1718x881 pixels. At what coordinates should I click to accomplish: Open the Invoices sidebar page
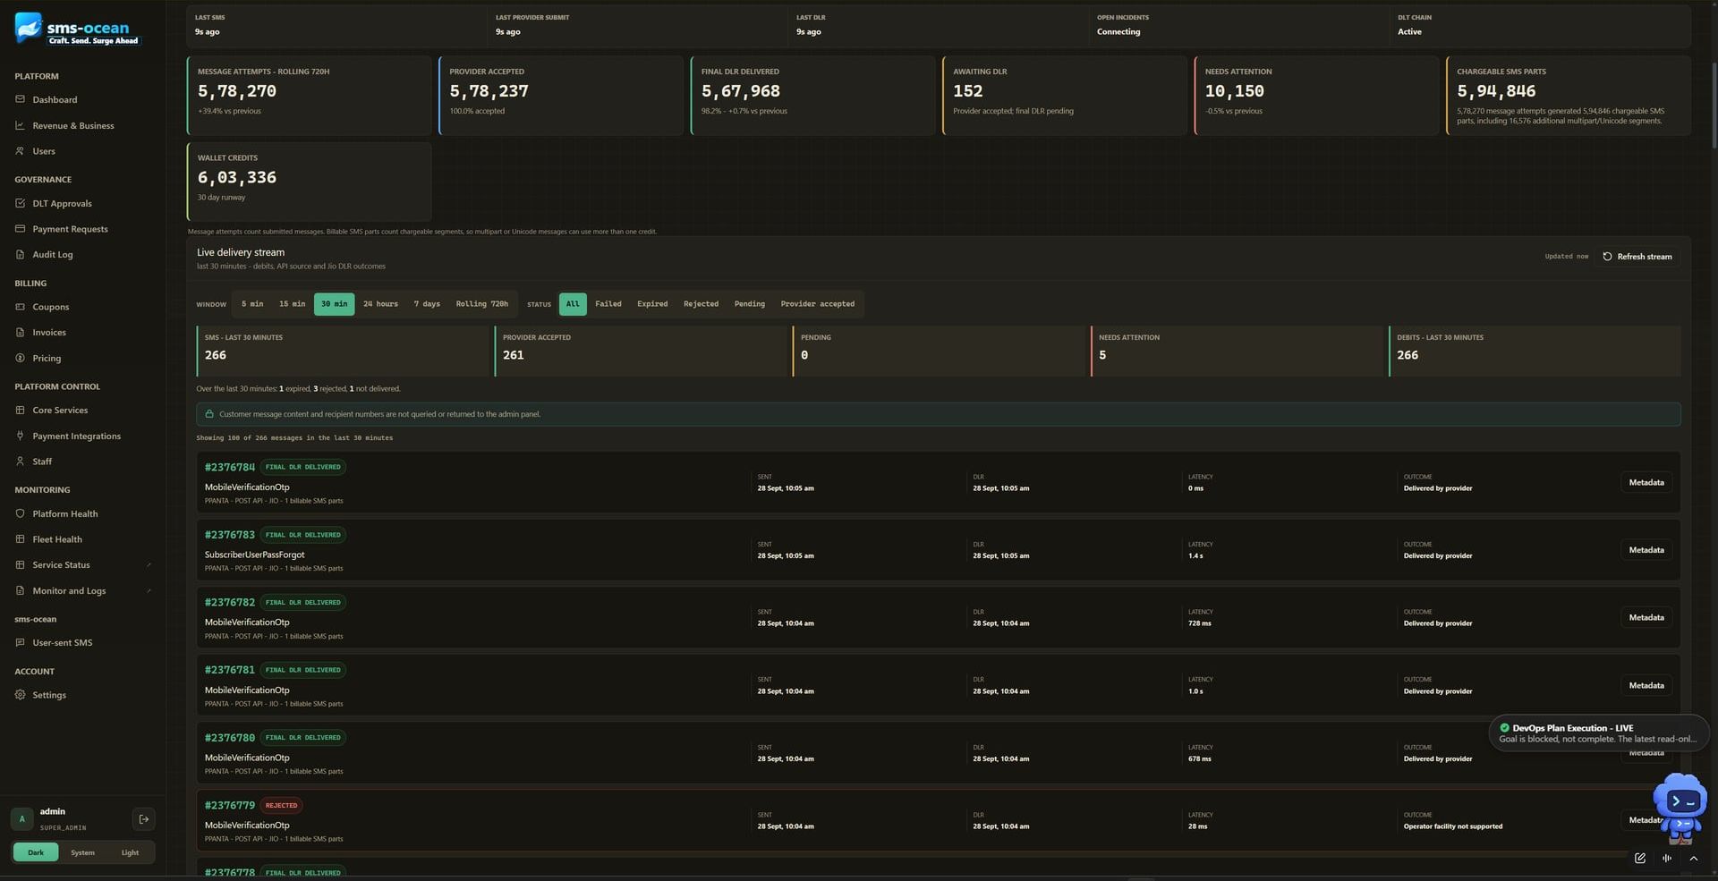(49, 333)
